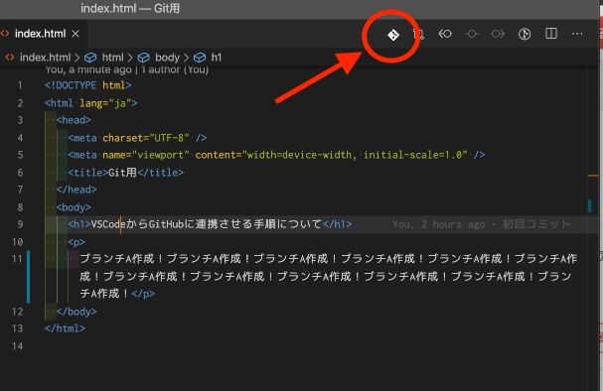Click the file-type icon on index.html tab

(x=5, y=34)
